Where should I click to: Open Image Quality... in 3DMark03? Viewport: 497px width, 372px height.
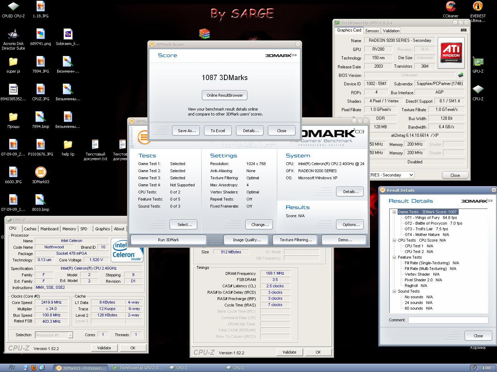click(247, 240)
